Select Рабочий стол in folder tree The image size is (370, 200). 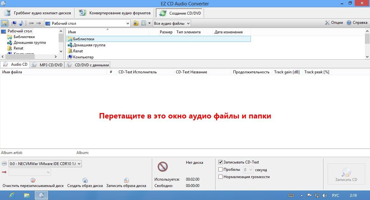pyautogui.click(x=20, y=31)
